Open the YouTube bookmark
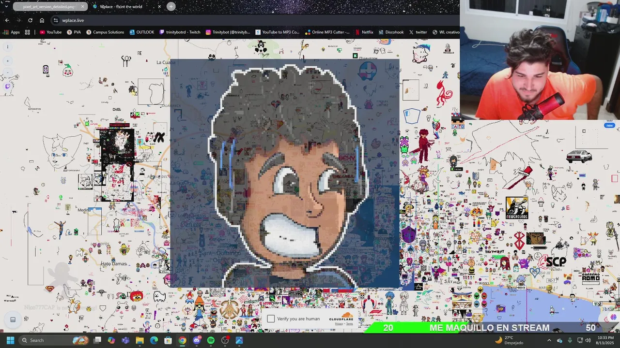The height and width of the screenshot is (348, 620). point(51,32)
